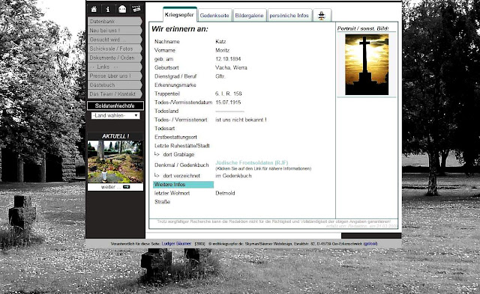Click the Ludger Bäumer footer link
The width and height of the screenshot is (480, 294).
coord(176,244)
